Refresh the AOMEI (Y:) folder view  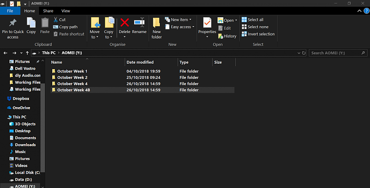304,53
